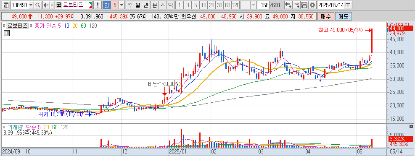Choose interval button 3

click(188, 5)
